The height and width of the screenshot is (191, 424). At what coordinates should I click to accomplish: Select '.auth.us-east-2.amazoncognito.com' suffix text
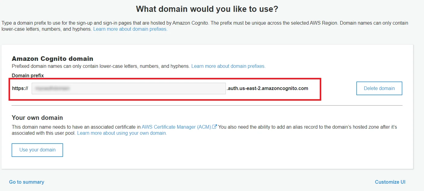pos(267,89)
